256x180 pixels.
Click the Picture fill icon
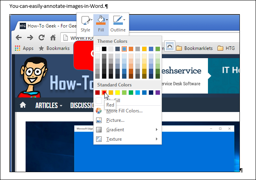(99, 120)
